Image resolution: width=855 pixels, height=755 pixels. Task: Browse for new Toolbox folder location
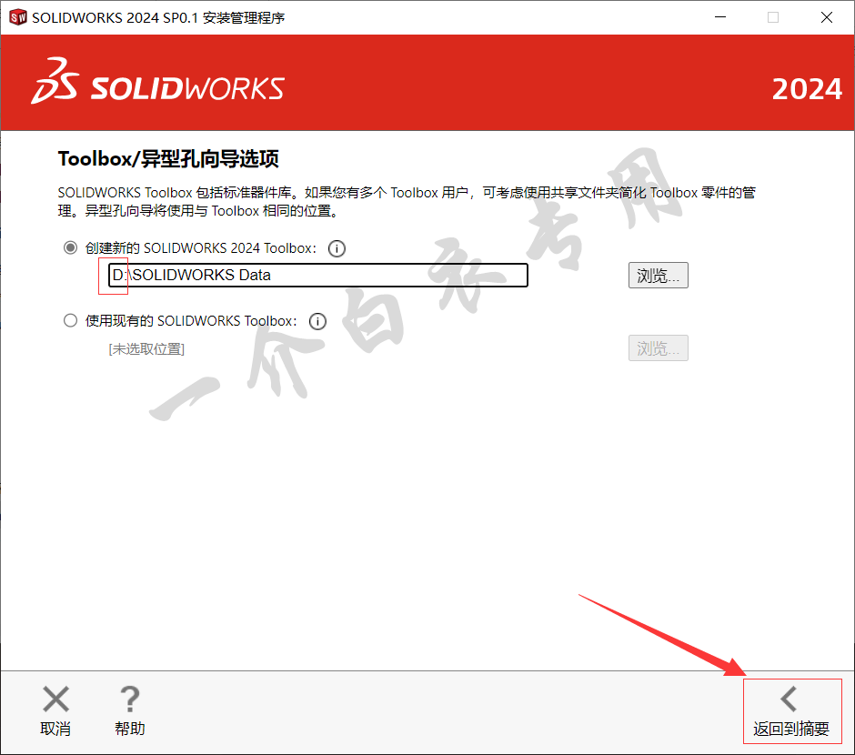(x=659, y=276)
